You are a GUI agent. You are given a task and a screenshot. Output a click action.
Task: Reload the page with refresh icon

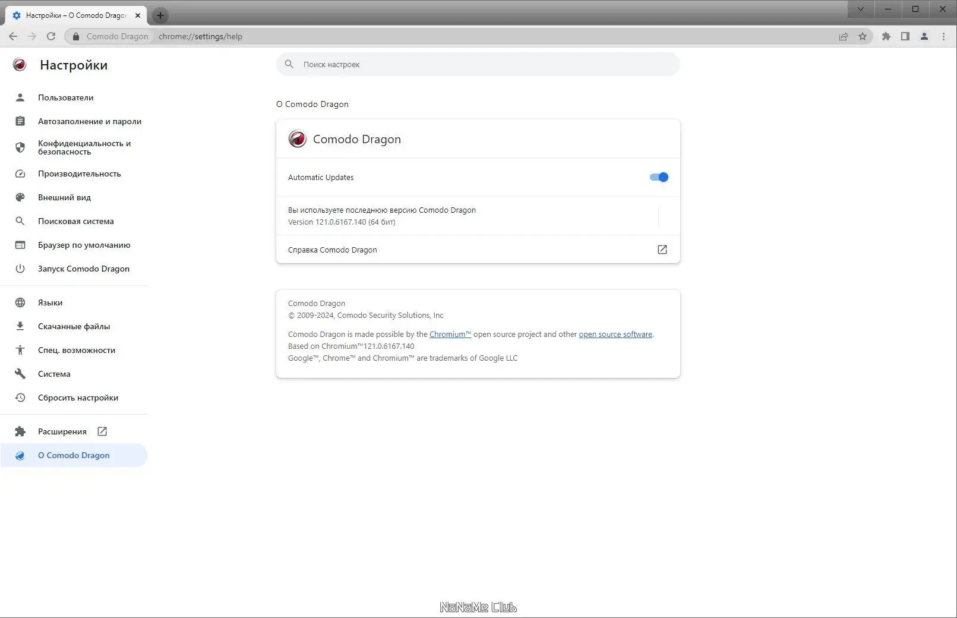[51, 36]
